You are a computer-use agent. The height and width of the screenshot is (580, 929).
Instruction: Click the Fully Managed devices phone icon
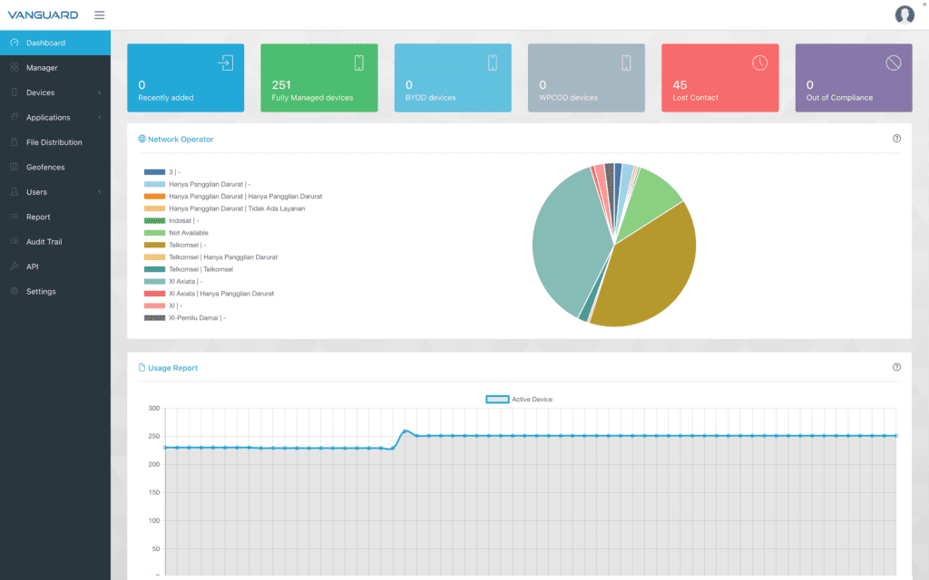click(x=359, y=63)
